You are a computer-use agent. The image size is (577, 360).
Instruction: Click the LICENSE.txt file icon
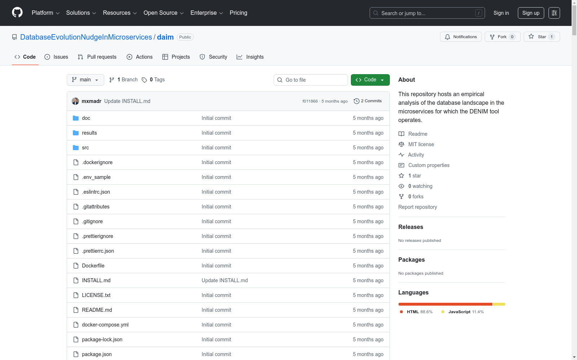tap(76, 295)
